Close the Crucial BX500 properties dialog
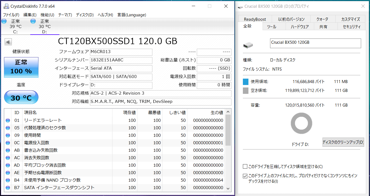The image size is (370, 196). [x=363, y=6]
